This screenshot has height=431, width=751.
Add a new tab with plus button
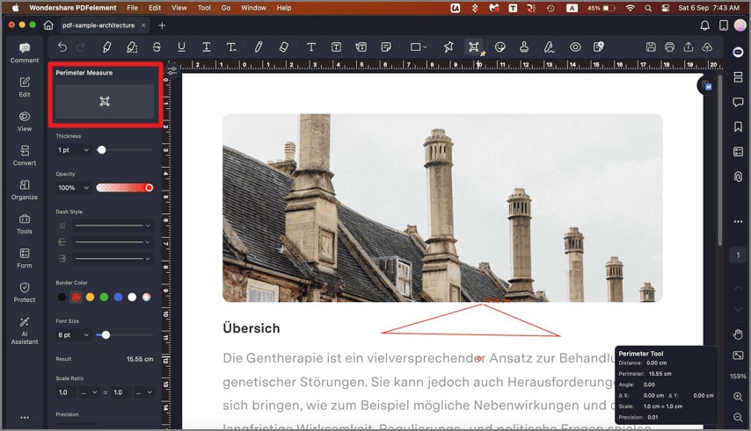coord(162,25)
